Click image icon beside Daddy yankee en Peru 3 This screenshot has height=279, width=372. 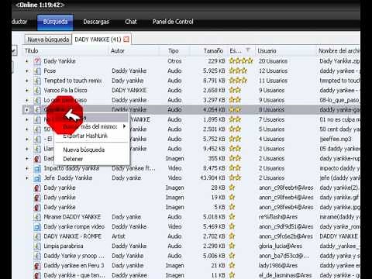(x=37, y=266)
